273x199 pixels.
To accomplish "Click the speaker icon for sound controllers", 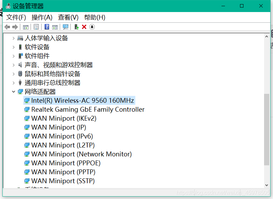I will [20, 65].
